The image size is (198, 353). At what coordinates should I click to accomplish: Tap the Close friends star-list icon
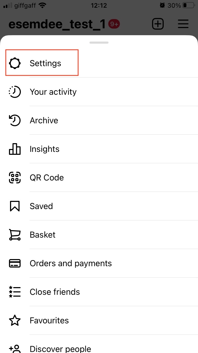pyautogui.click(x=15, y=292)
